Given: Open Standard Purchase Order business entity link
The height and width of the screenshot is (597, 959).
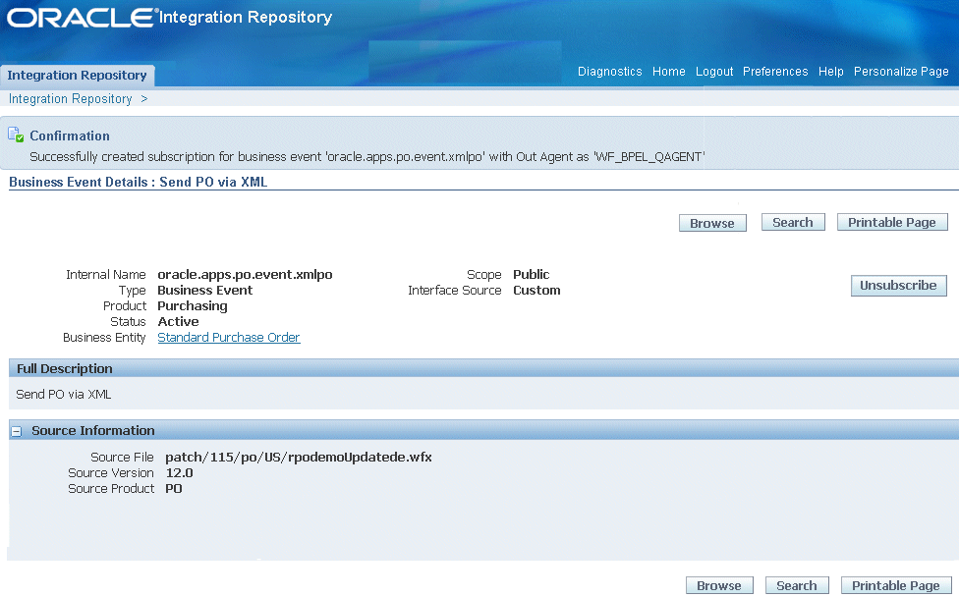Looking at the screenshot, I should pyautogui.click(x=229, y=338).
